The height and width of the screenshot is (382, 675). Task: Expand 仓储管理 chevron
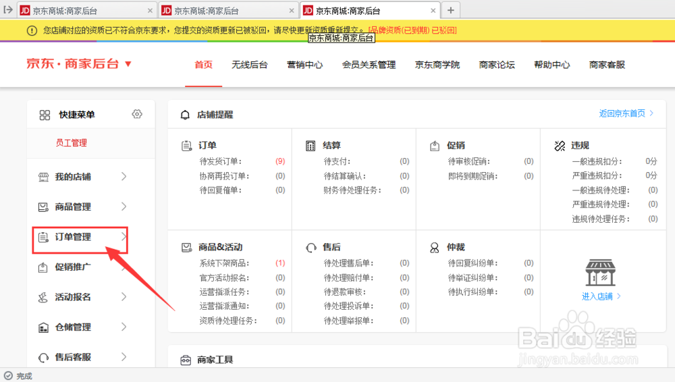tap(124, 327)
